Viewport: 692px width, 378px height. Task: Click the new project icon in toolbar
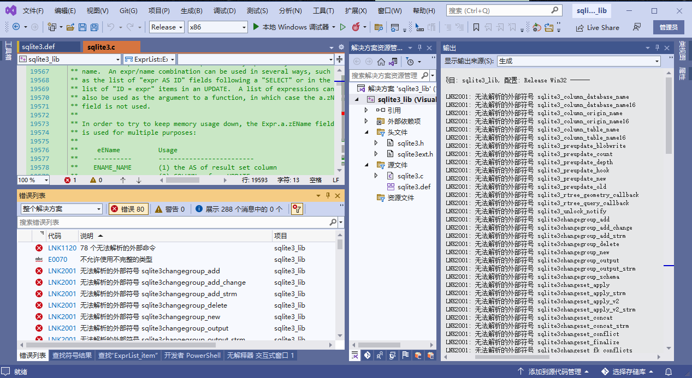[x=52, y=27]
